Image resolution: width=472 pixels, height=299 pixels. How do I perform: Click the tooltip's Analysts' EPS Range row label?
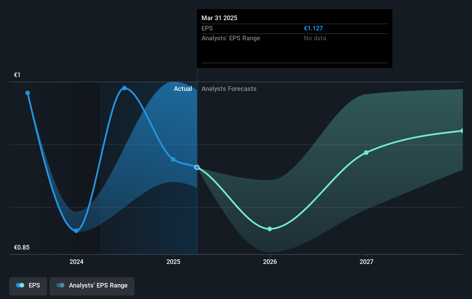coord(231,38)
